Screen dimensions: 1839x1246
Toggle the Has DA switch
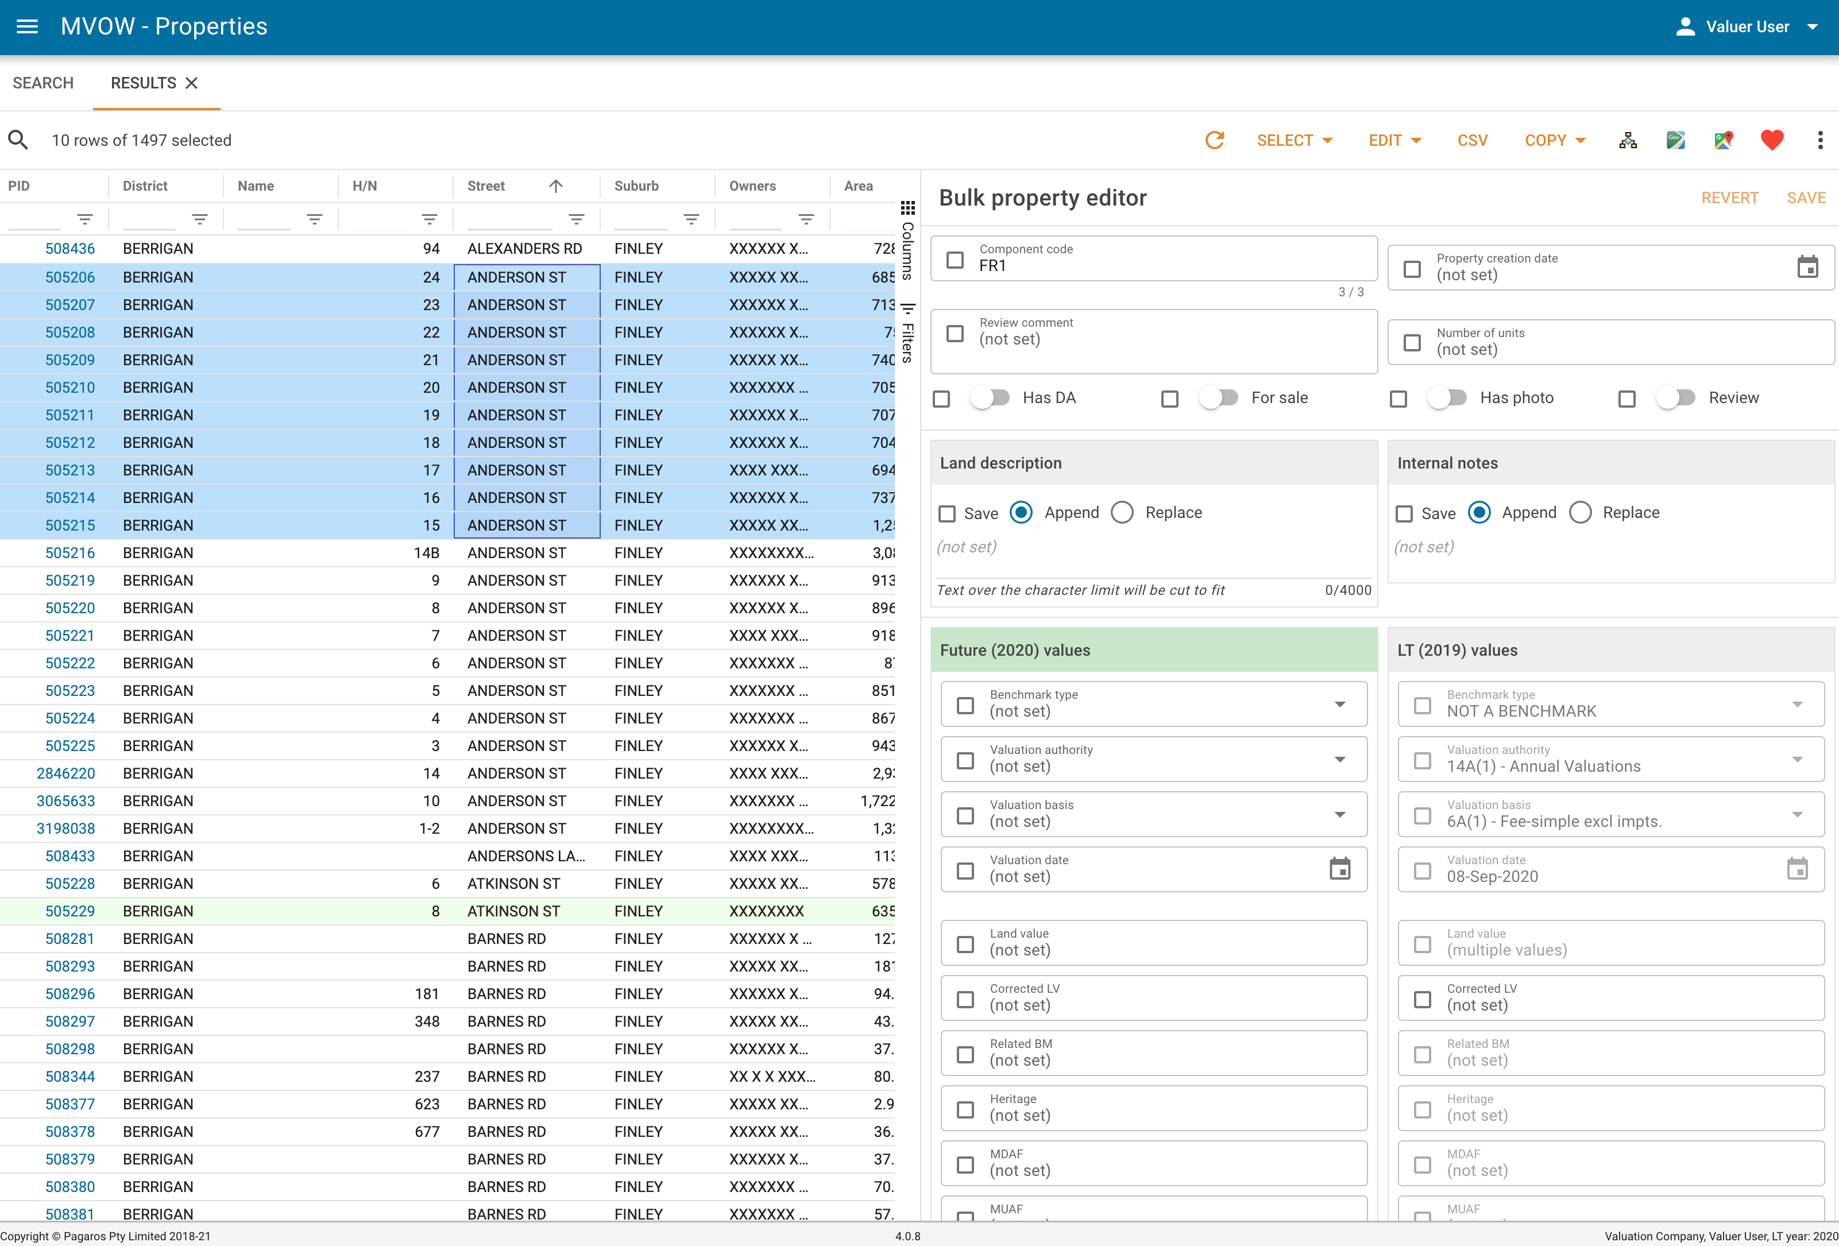[990, 398]
